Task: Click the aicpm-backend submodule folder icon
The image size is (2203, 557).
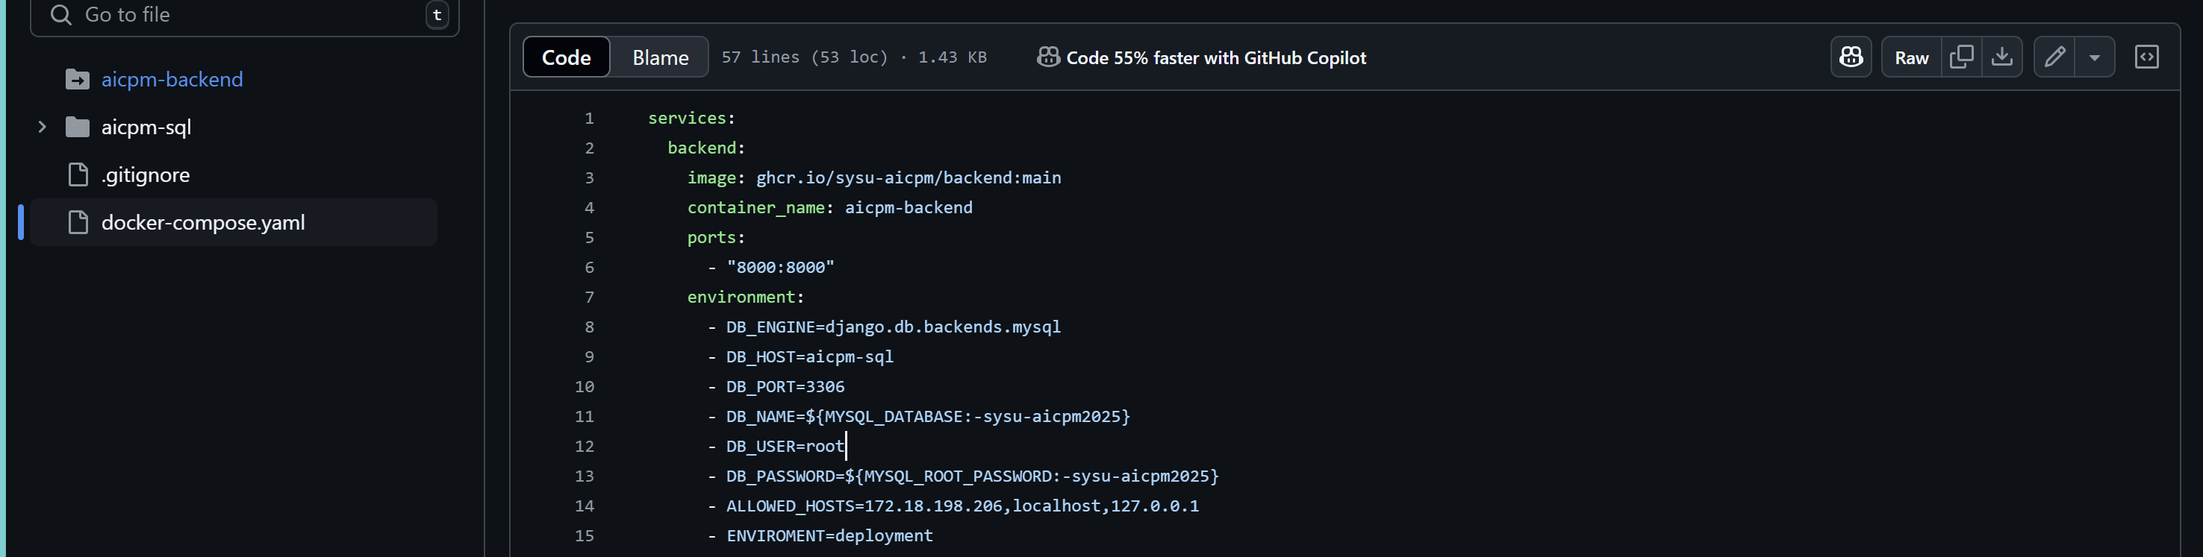Action: tap(77, 80)
